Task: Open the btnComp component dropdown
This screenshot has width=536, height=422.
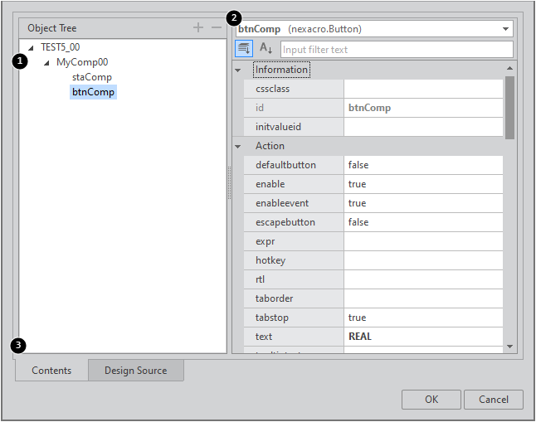Action: [505, 29]
